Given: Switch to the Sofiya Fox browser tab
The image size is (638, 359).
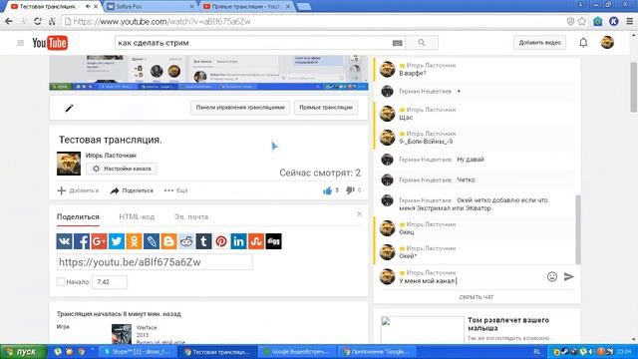Looking at the screenshot, I should (151, 7).
